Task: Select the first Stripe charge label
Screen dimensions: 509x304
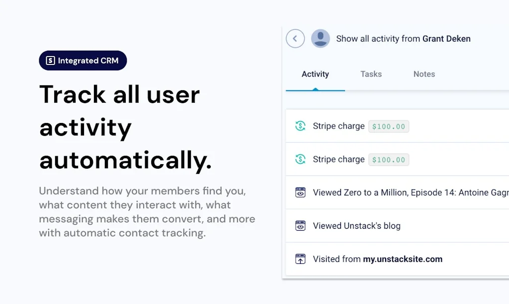Action: pos(339,126)
